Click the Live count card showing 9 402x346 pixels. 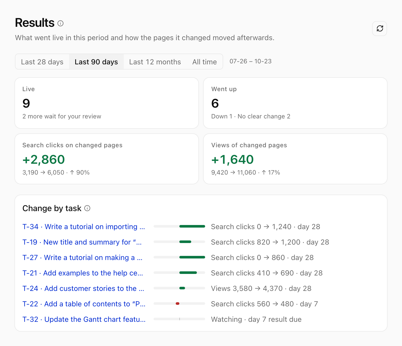pos(107,103)
